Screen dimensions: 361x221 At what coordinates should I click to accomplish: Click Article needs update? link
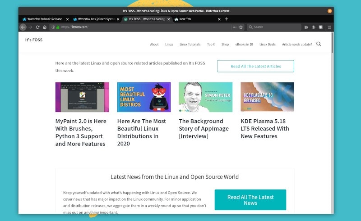pos(297,45)
